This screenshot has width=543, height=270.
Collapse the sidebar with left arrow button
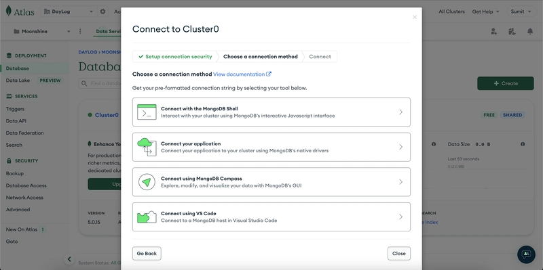(x=69, y=259)
